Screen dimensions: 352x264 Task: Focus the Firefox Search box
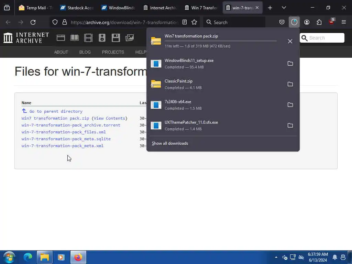click(x=234, y=22)
